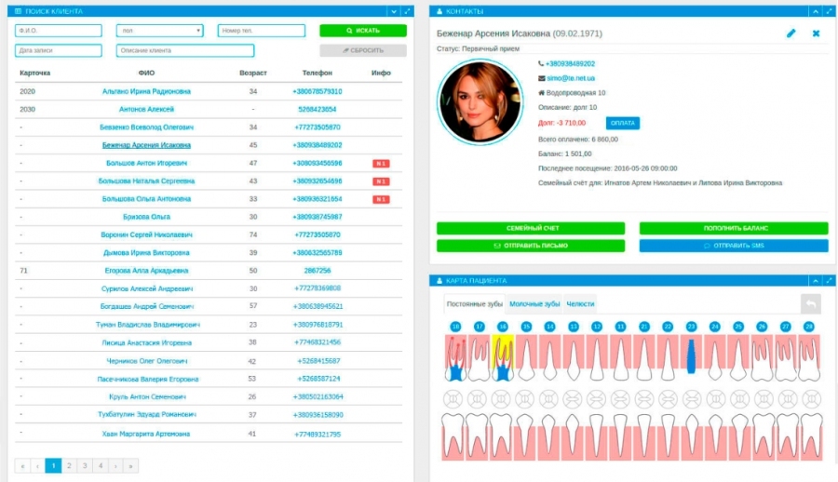This screenshot has height=482, width=838.
Task: Click the Ф.И.О. search field
Action: [x=58, y=31]
